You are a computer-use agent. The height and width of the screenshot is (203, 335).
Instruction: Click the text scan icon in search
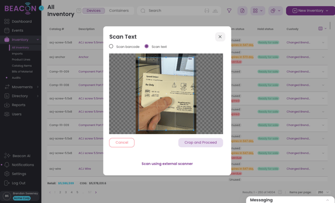pos(215,10)
